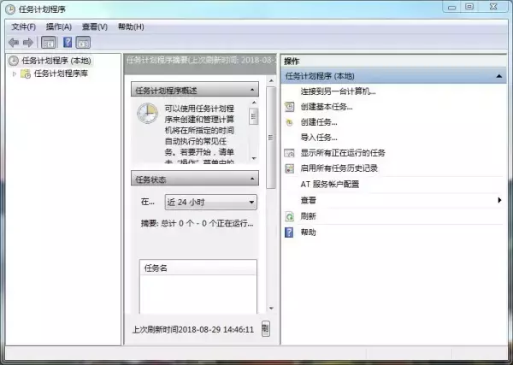Viewport: 513px width, 365px height.
Task: Click the 查看 submenu arrow
Action: pos(499,200)
